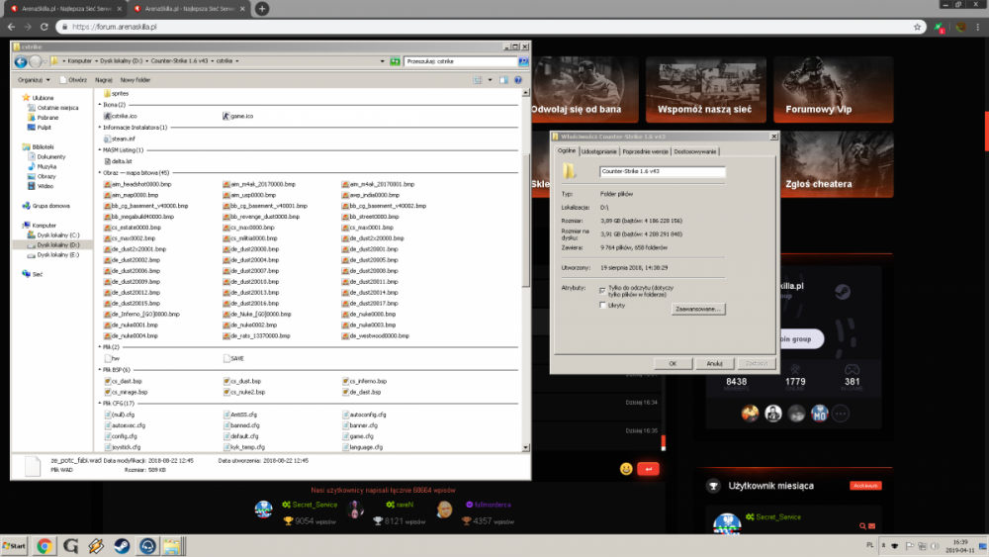989x557 pixels.
Task: Open Steam from the taskbar
Action: point(121,546)
